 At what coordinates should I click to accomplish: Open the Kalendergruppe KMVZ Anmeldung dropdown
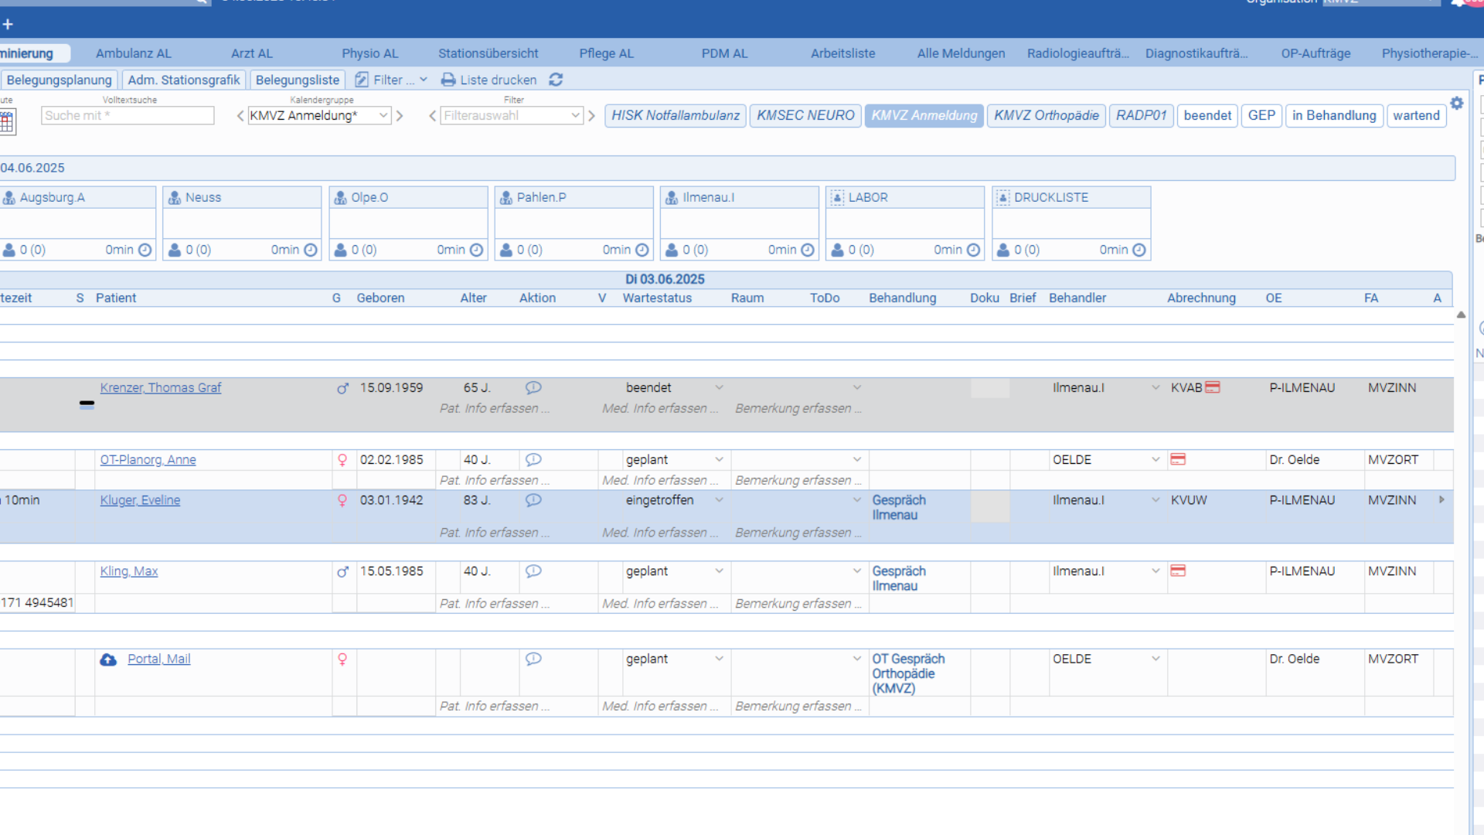pyautogui.click(x=319, y=115)
